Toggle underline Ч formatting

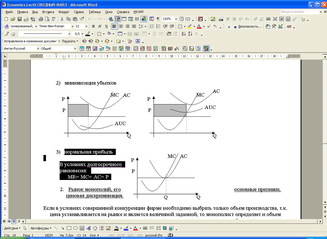(106, 26)
